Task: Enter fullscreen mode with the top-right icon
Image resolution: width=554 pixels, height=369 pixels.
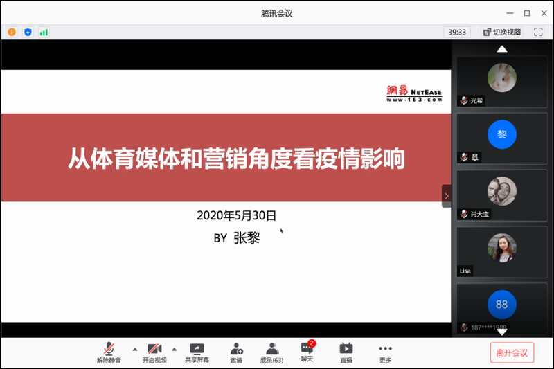Action: click(537, 32)
